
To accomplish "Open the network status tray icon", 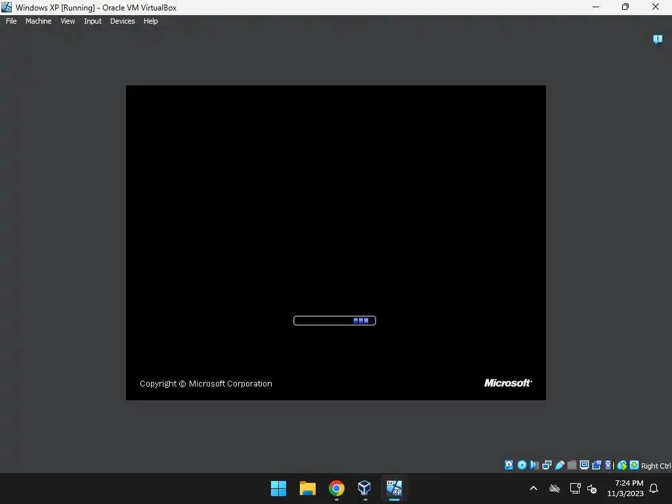I will click(x=575, y=488).
